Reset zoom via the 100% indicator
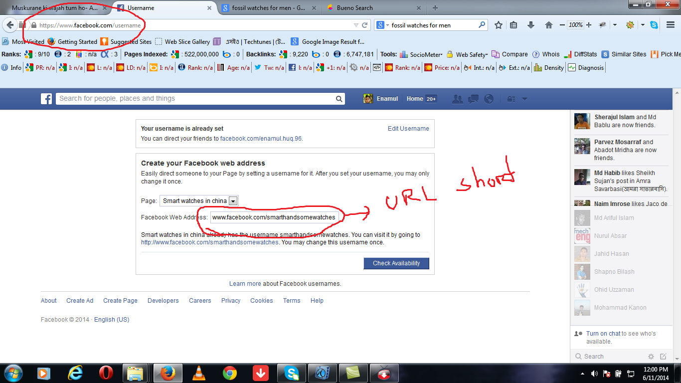Image resolution: width=681 pixels, height=383 pixels. coord(575,25)
